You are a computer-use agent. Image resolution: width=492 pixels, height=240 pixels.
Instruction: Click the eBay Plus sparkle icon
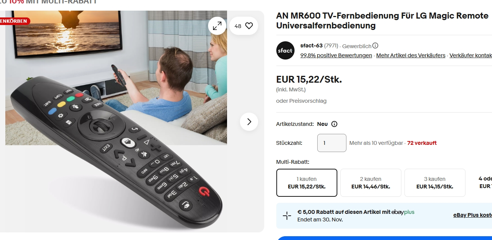287,216
